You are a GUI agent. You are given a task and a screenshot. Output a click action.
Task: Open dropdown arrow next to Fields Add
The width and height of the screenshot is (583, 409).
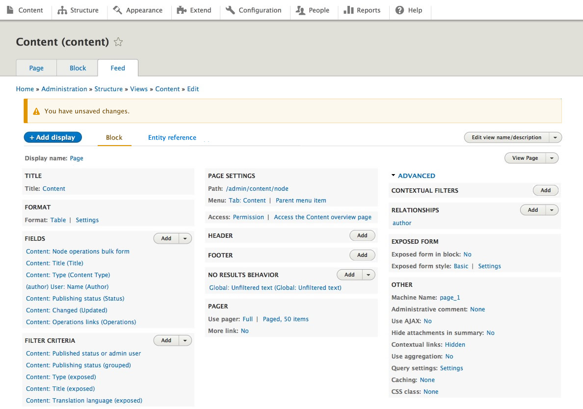[185, 238]
